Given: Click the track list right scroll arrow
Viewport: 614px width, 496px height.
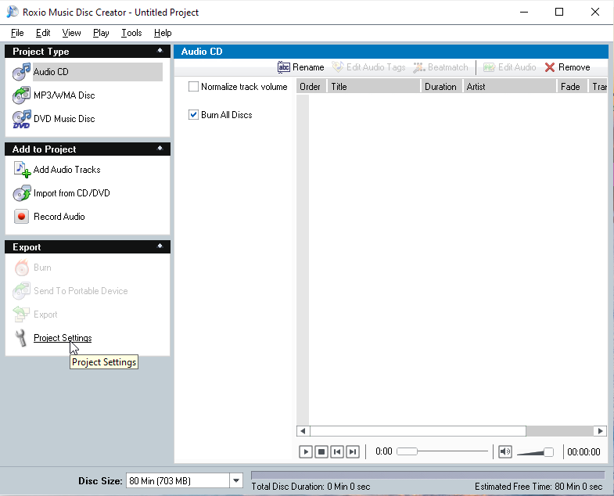Looking at the screenshot, I should point(600,431).
